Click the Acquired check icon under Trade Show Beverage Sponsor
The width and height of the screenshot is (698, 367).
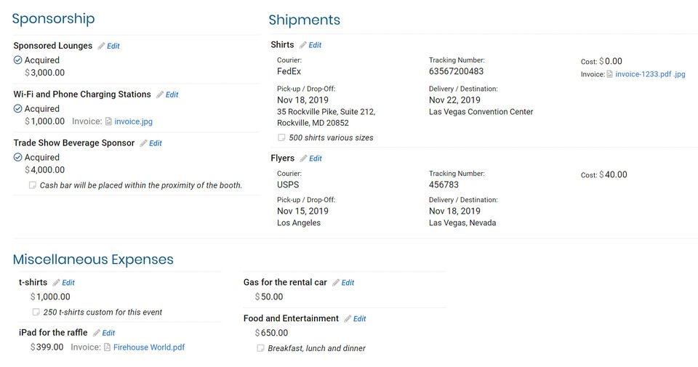pyautogui.click(x=18, y=157)
